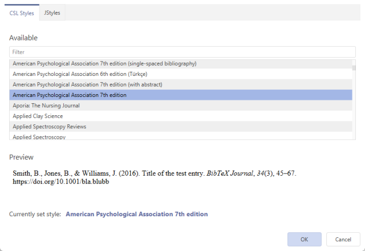Select the CSL Styles tab

(x=22, y=12)
